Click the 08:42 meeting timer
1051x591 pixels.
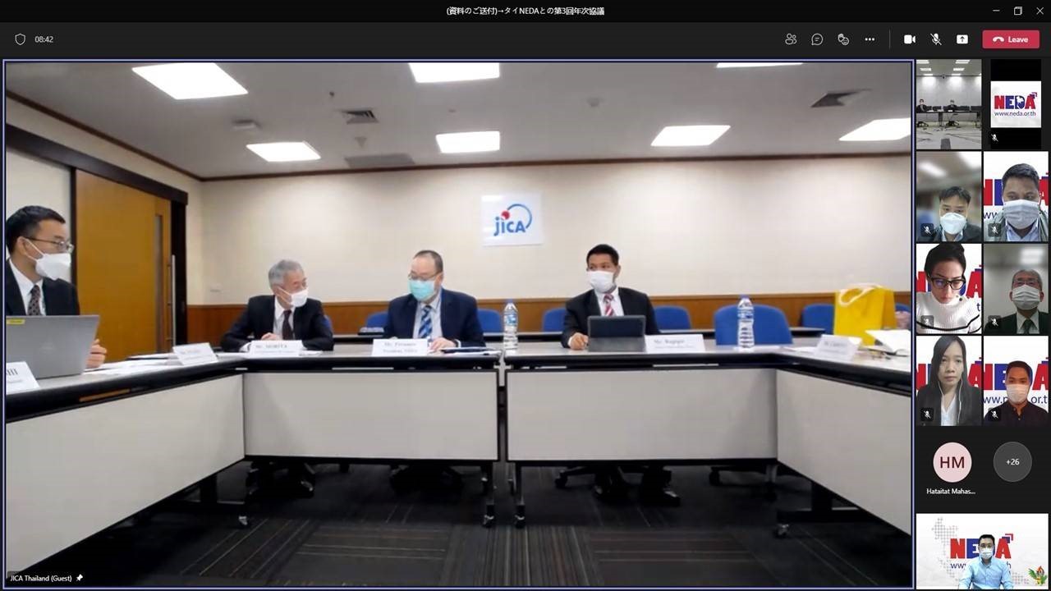point(44,39)
